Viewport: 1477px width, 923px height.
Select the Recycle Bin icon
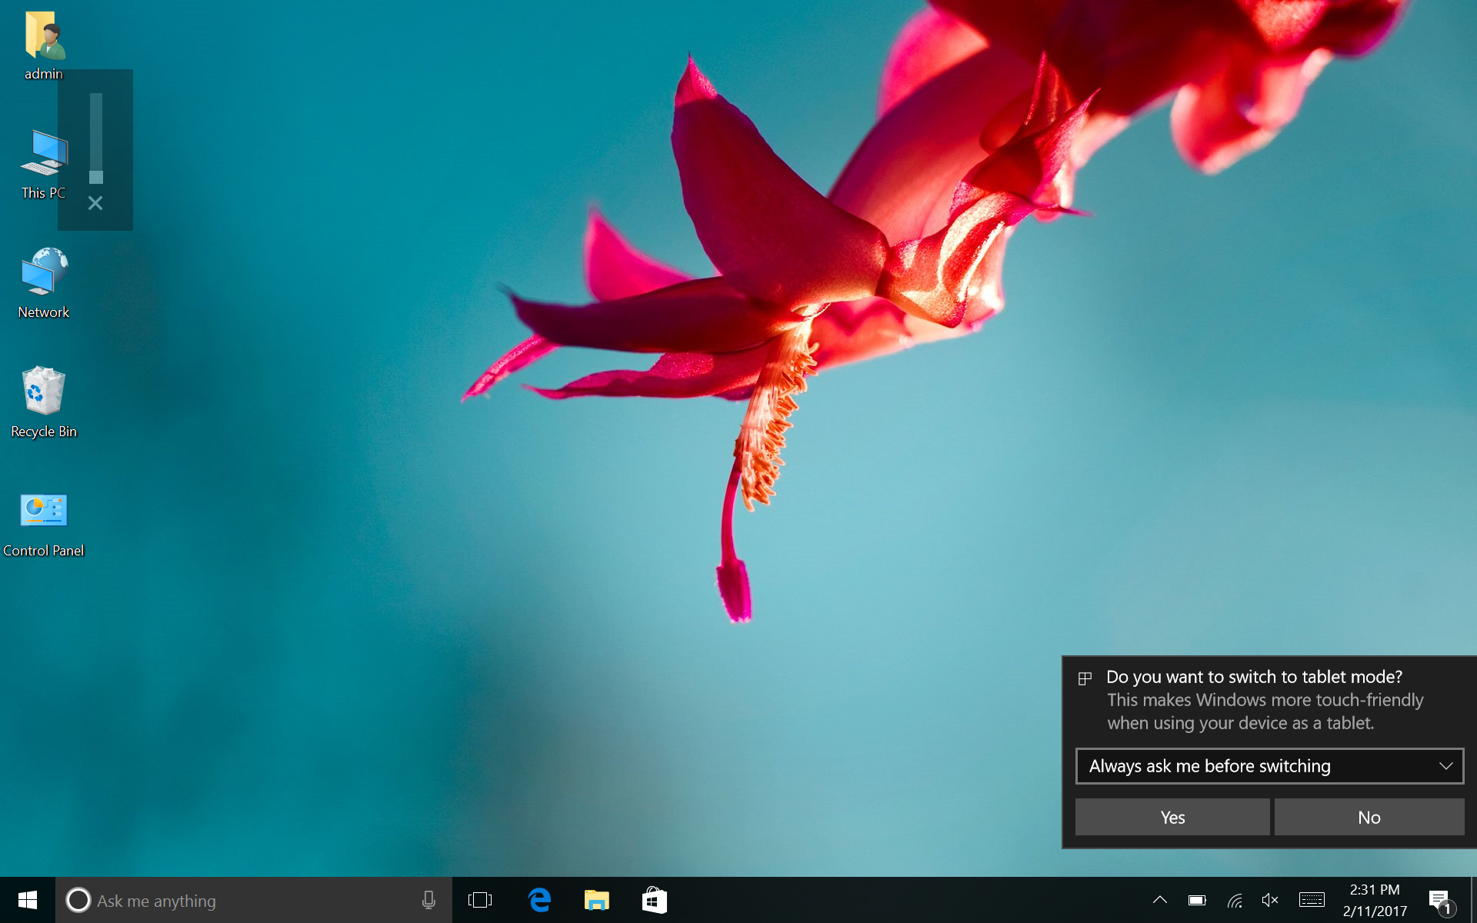click(x=44, y=402)
